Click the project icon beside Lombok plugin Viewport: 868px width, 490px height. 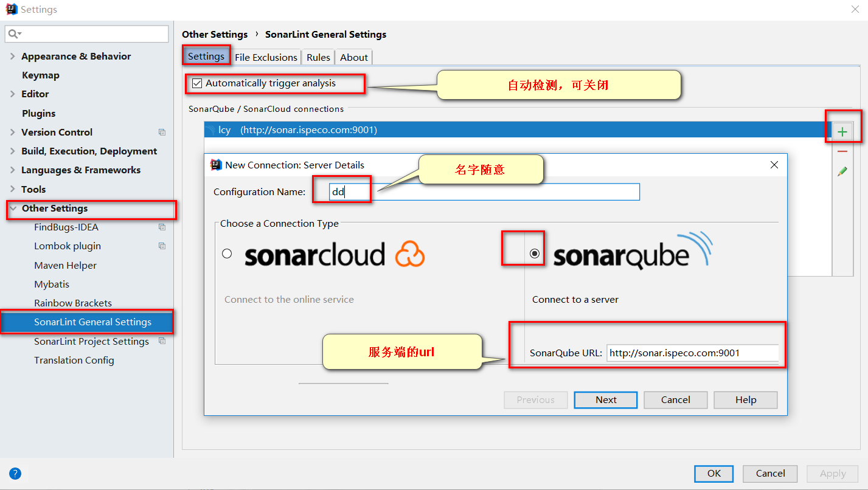(x=162, y=246)
